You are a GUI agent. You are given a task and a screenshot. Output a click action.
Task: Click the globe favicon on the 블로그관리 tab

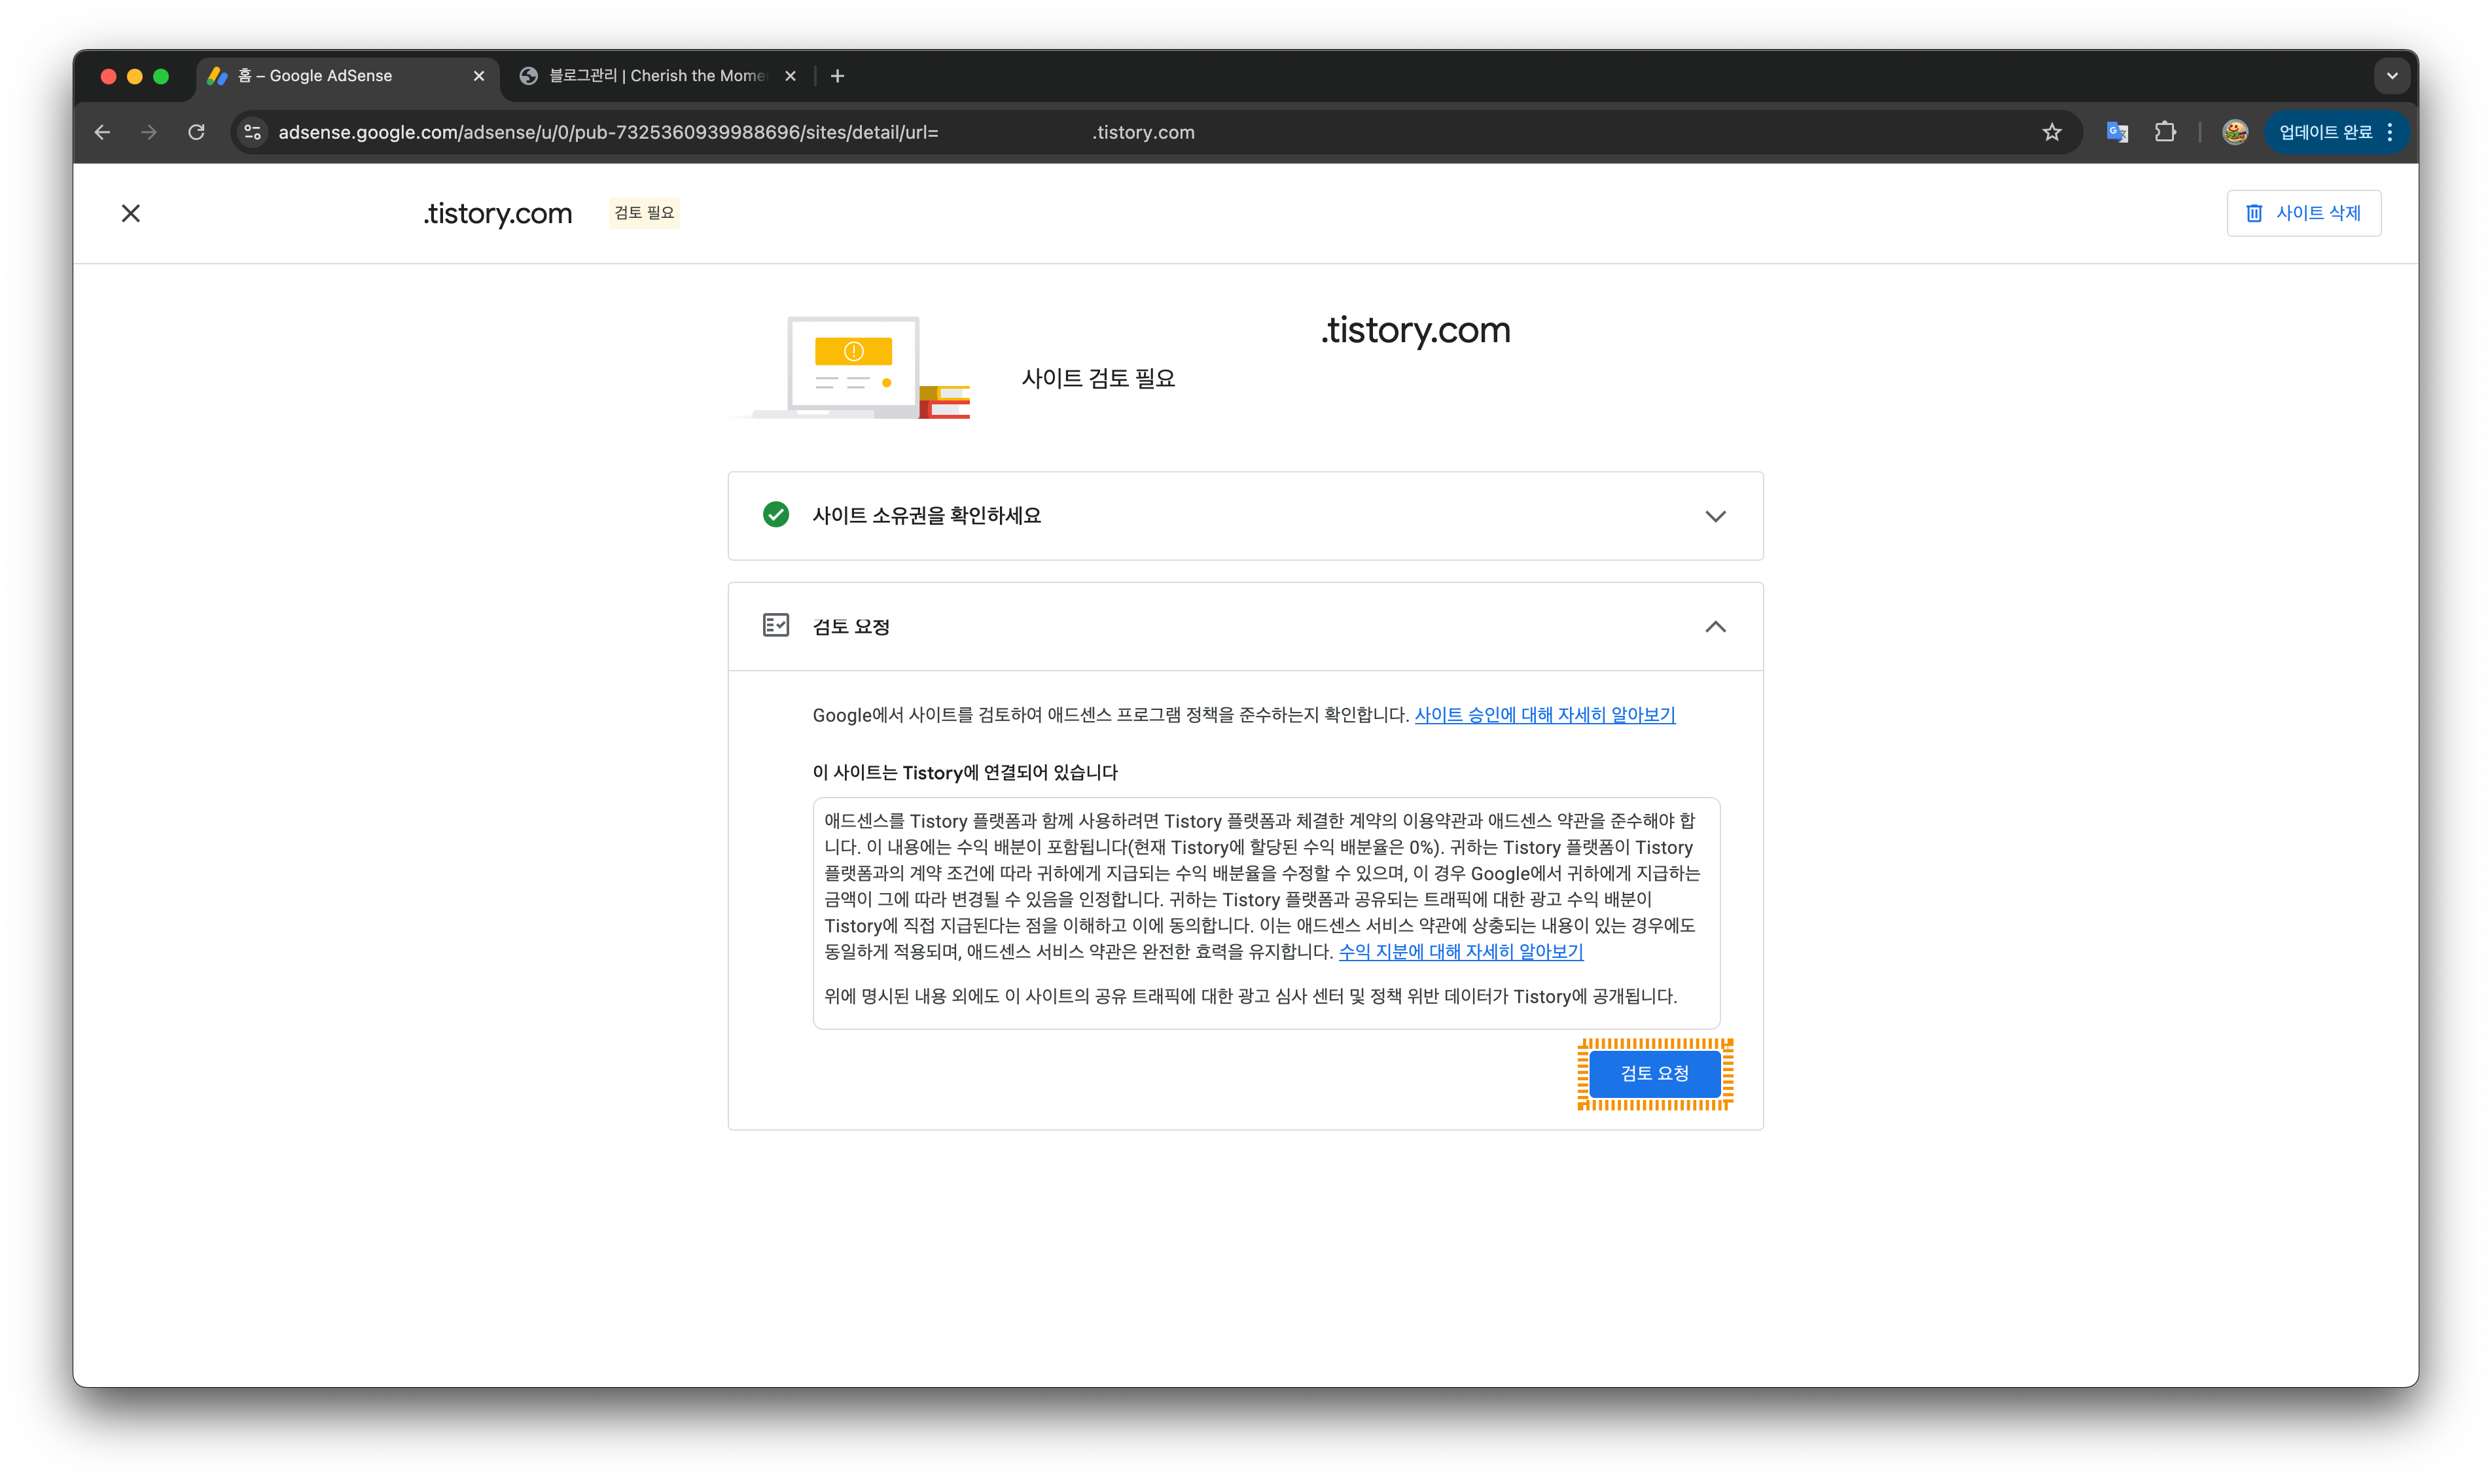tap(529, 76)
